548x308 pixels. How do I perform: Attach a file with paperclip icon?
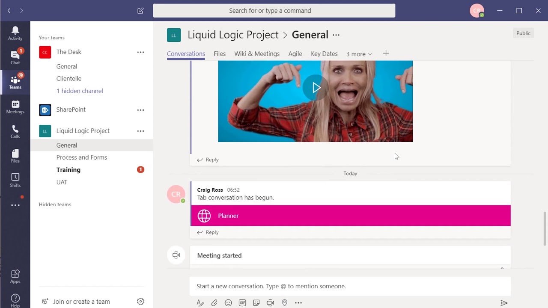click(214, 303)
